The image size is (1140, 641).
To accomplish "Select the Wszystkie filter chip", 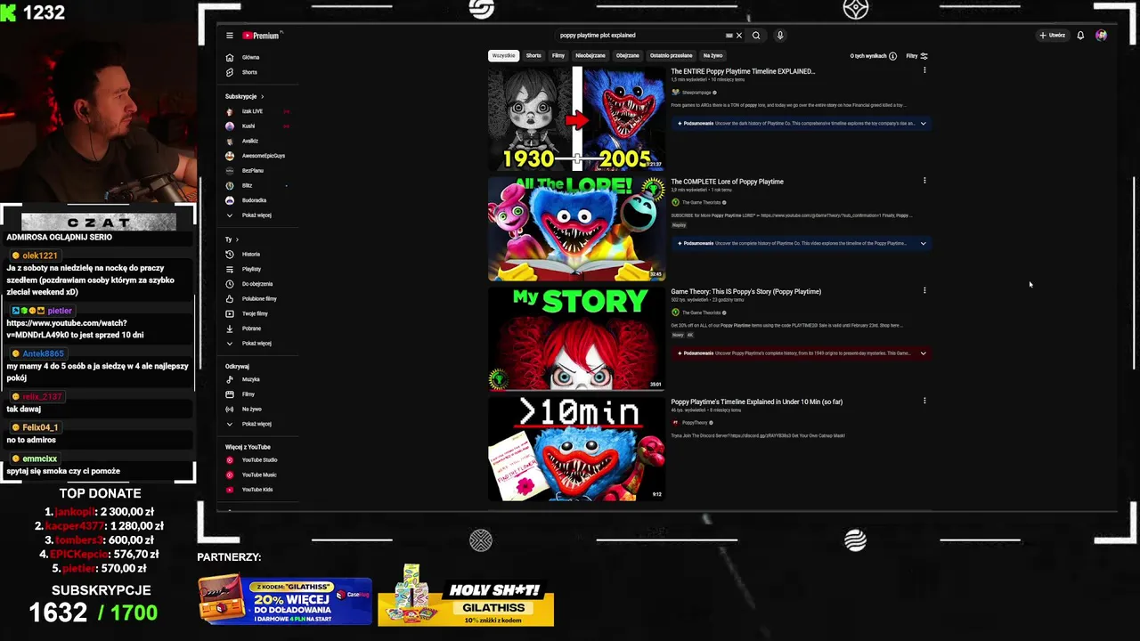I will click(x=503, y=56).
